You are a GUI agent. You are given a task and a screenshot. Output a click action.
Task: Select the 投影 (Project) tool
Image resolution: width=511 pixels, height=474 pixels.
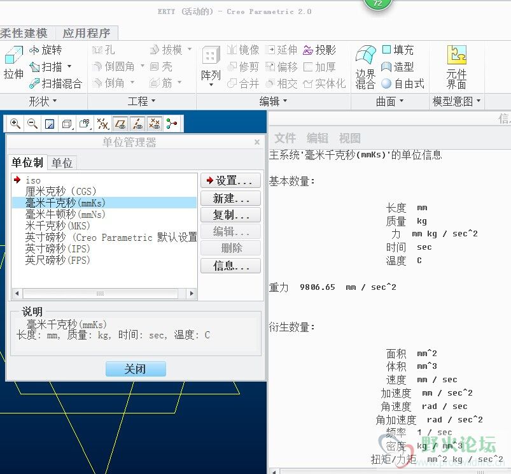[x=319, y=50]
